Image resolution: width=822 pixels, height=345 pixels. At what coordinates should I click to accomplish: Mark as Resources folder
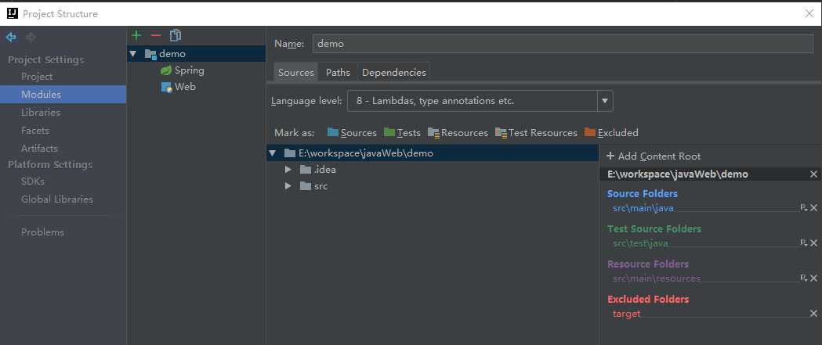[x=458, y=133]
